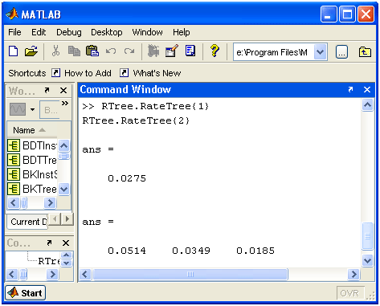Open the Desktop menu
This screenshot has height=306, width=380.
point(107,32)
